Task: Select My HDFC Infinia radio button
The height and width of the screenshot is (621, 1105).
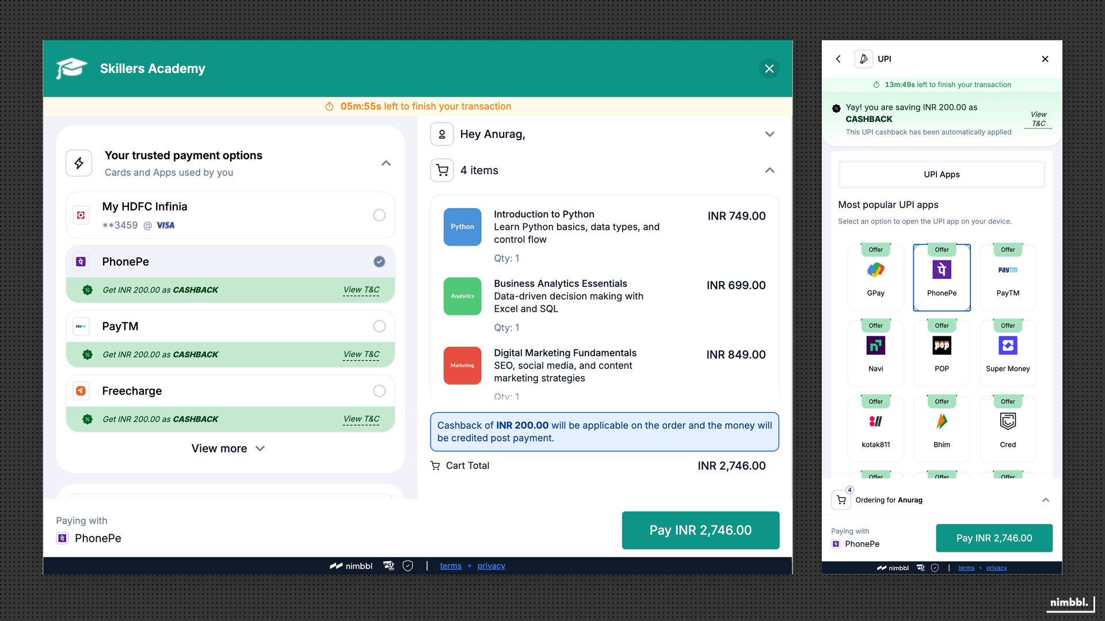Action: pos(379,215)
